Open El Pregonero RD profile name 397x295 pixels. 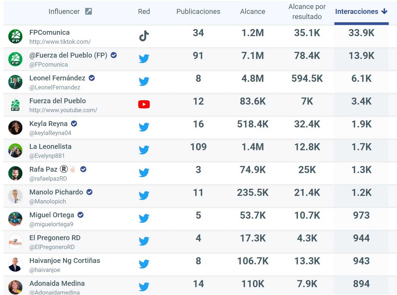pyautogui.click(x=55, y=238)
